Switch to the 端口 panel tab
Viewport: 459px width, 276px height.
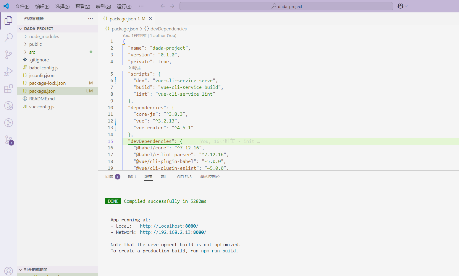point(164,177)
